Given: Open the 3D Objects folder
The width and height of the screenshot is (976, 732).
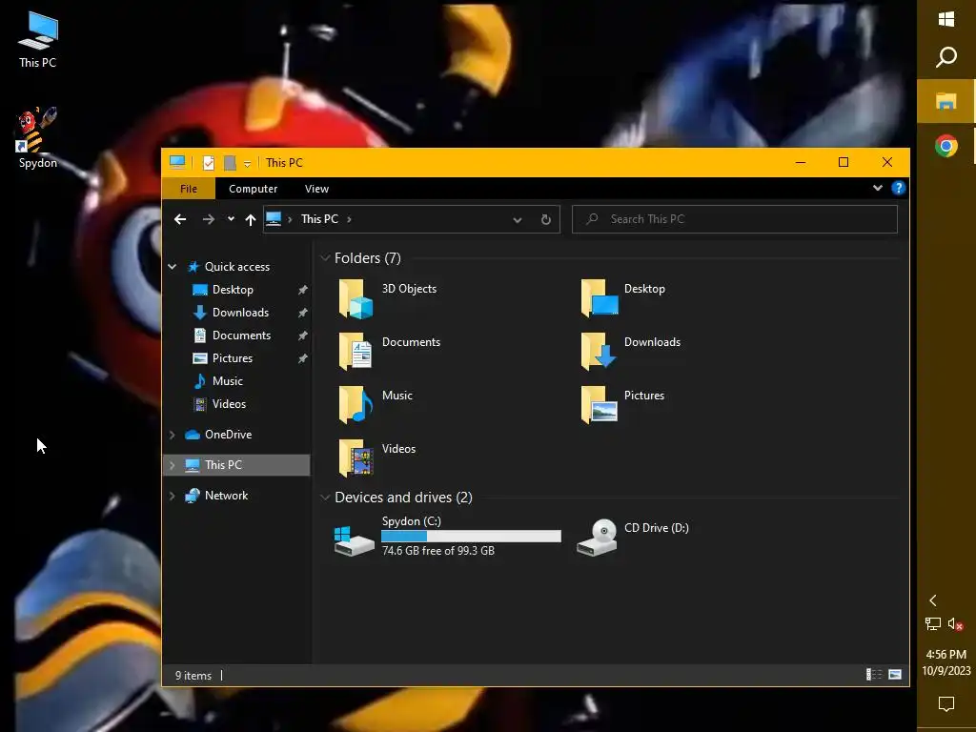Looking at the screenshot, I should pyautogui.click(x=387, y=297).
